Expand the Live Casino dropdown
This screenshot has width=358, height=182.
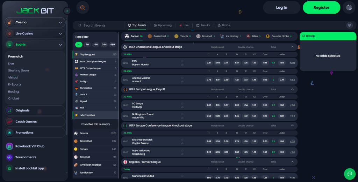pyautogui.click(x=35, y=33)
